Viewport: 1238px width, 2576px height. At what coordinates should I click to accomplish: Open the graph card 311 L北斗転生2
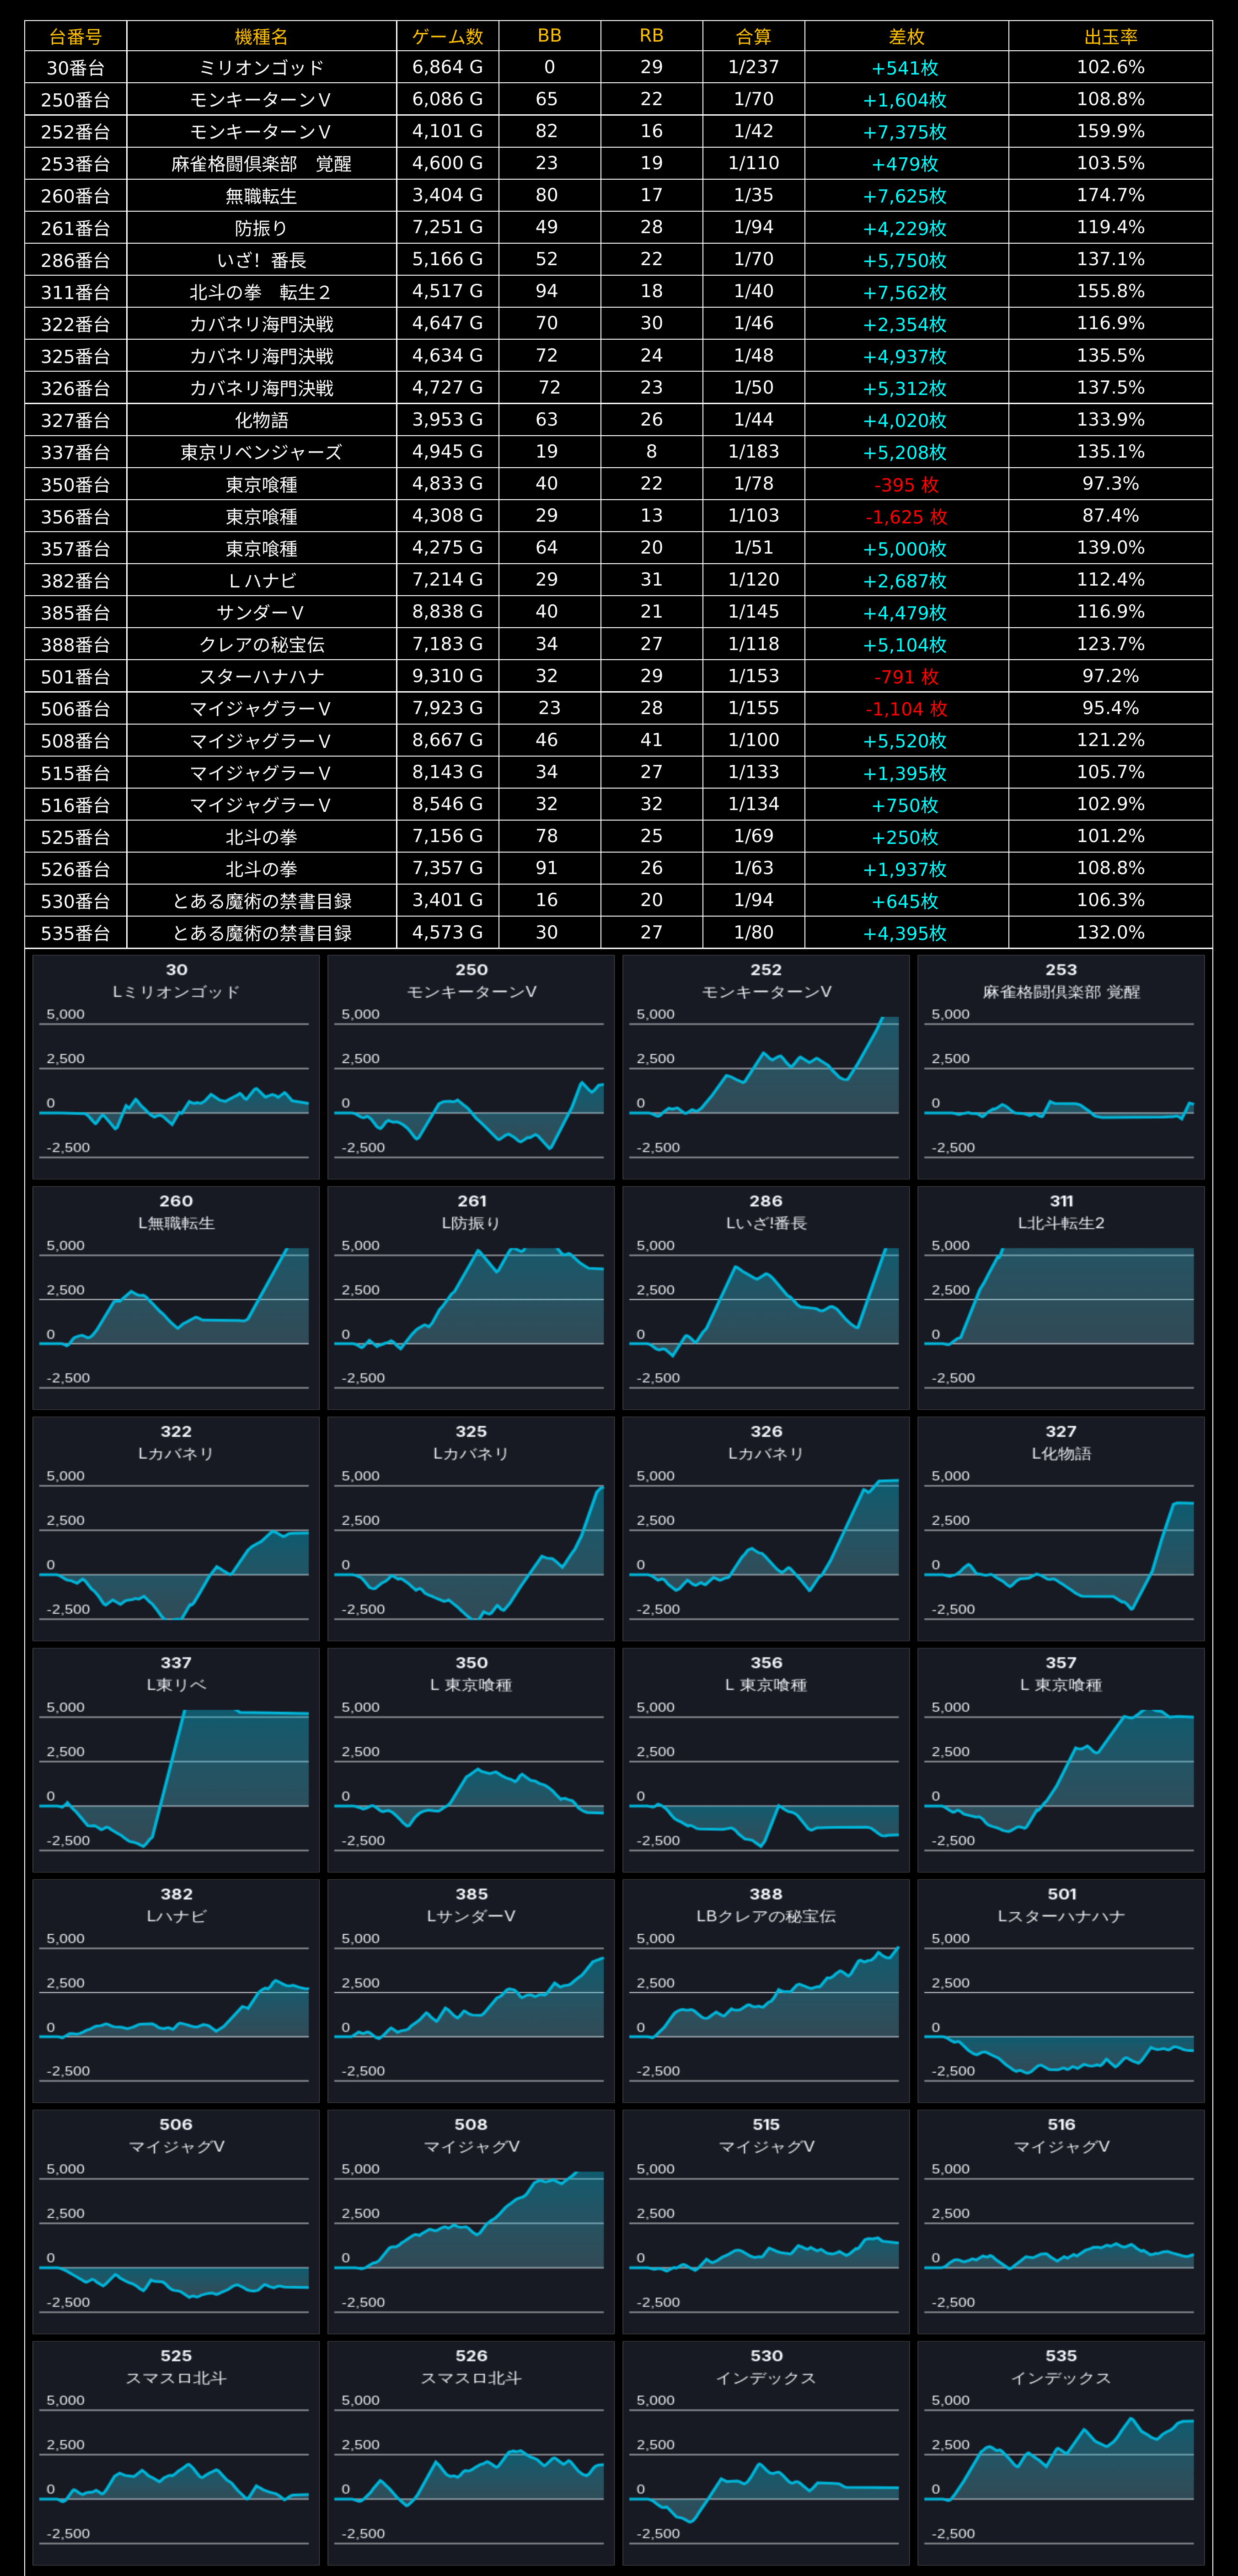pyautogui.click(x=1061, y=1298)
